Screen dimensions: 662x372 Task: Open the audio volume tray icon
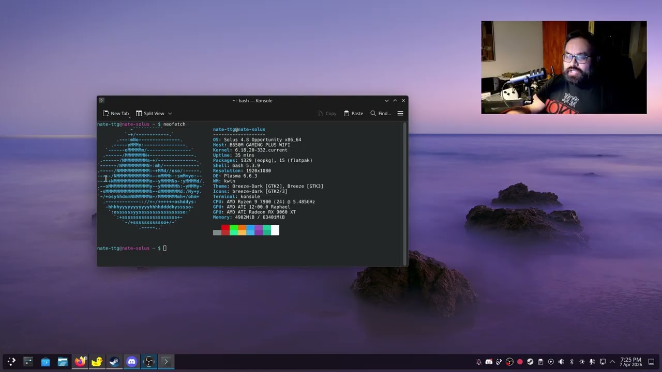coord(561,362)
